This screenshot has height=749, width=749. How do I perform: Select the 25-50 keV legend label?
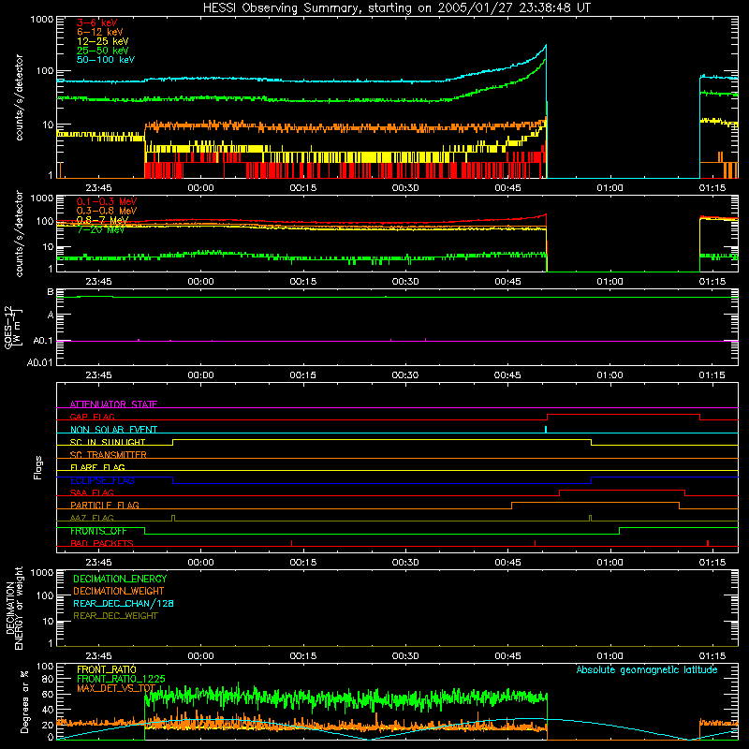103,51
